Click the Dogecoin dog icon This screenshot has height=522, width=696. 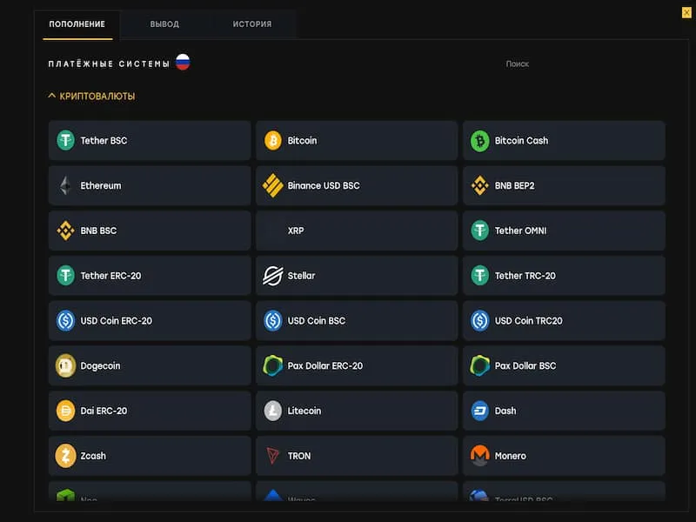pyautogui.click(x=66, y=365)
